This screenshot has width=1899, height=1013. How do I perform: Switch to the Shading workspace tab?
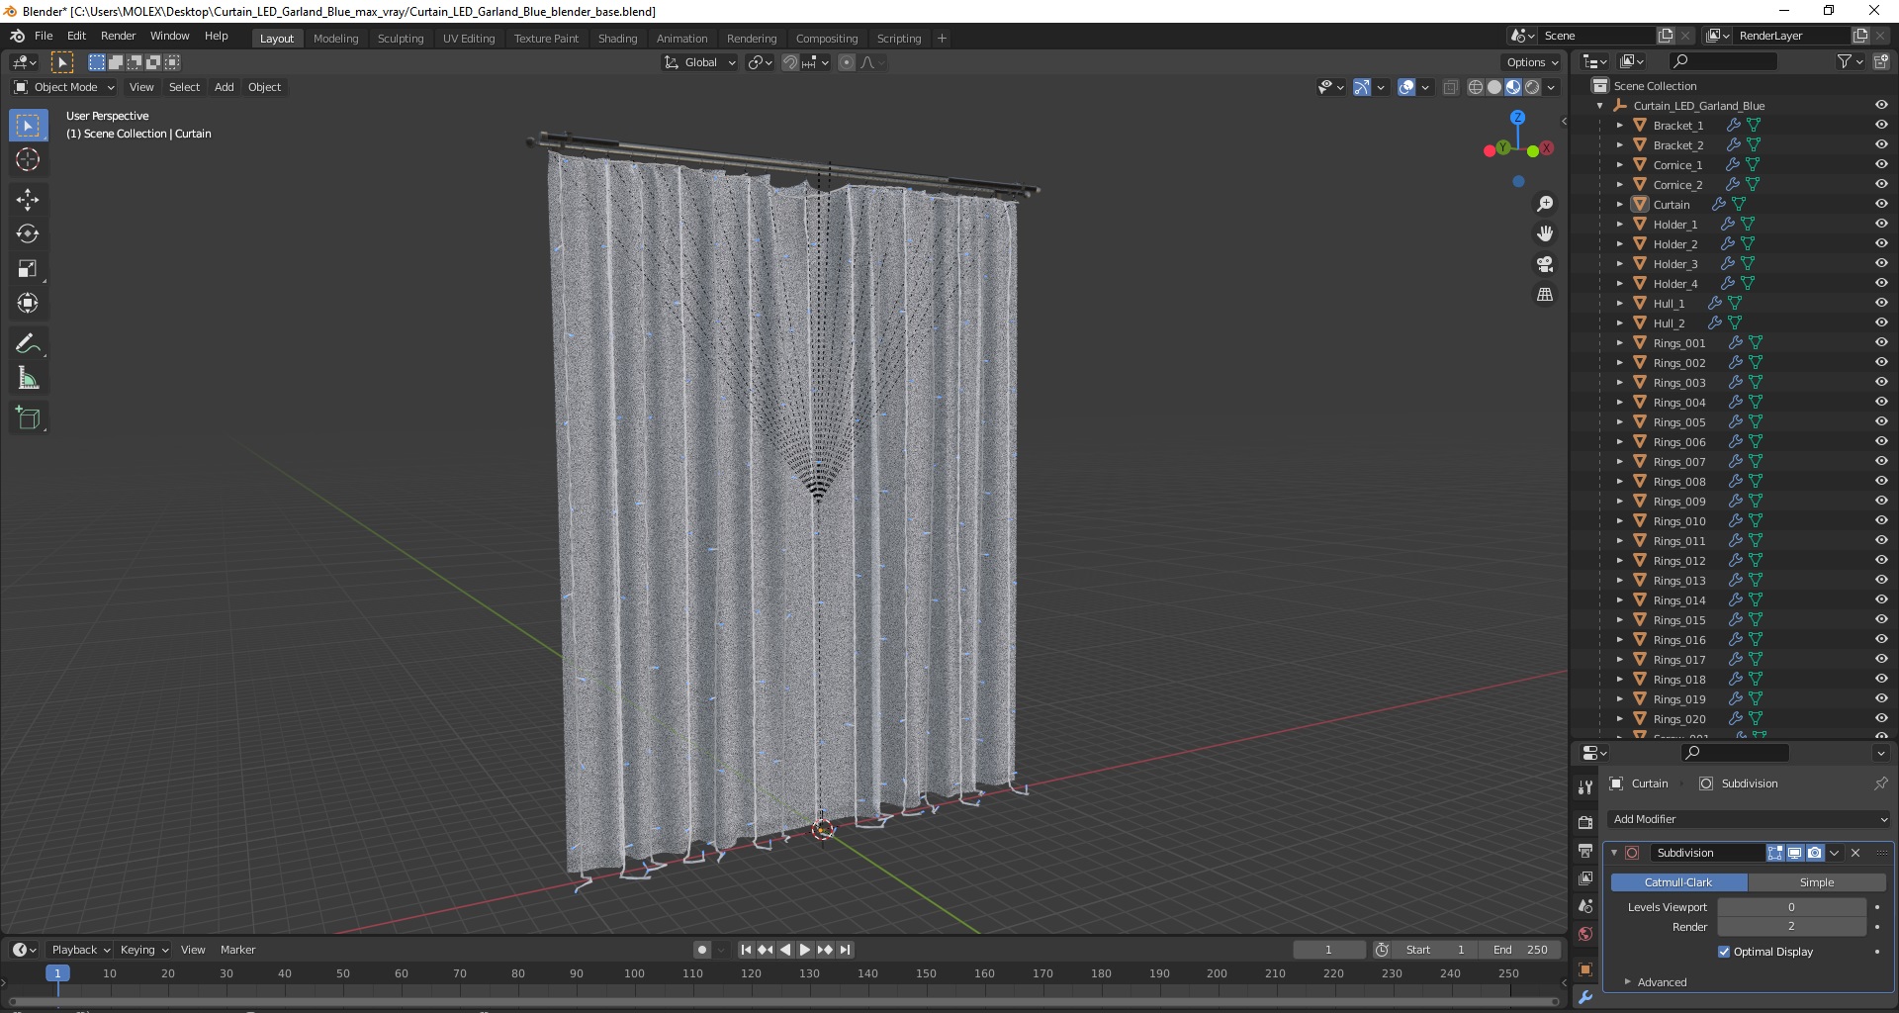[x=617, y=39]
